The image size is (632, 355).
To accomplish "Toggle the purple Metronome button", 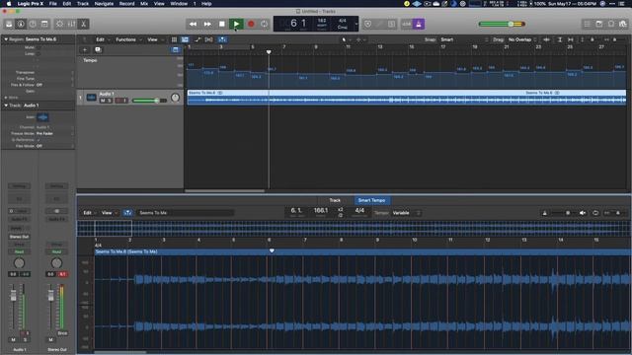I will tap(419, 24).
